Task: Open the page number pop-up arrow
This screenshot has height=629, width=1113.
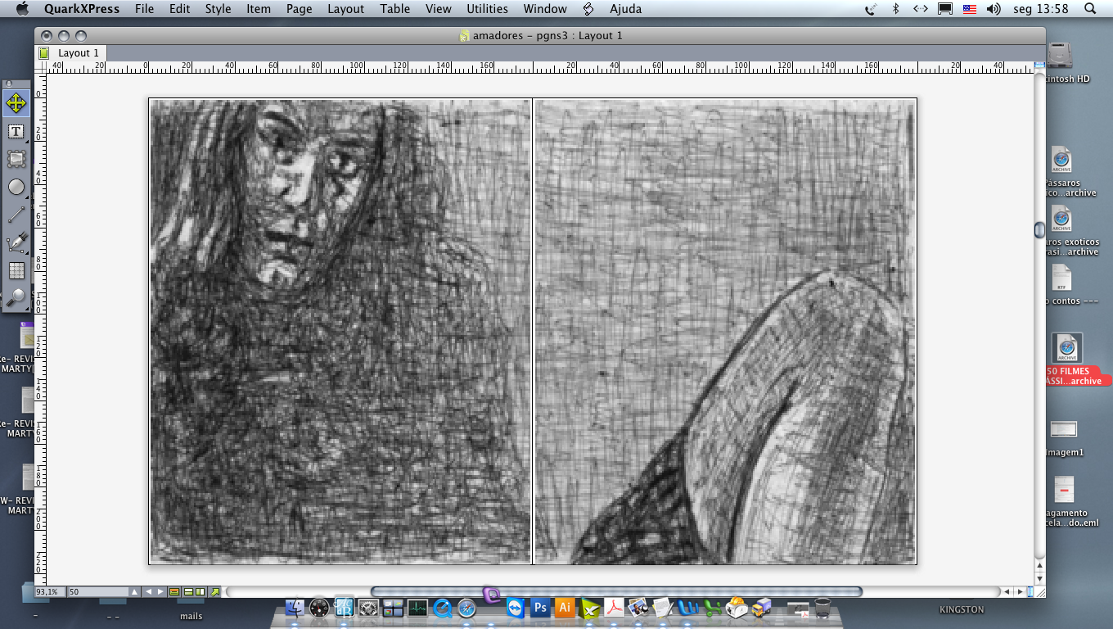Action: tap(134, 591)
